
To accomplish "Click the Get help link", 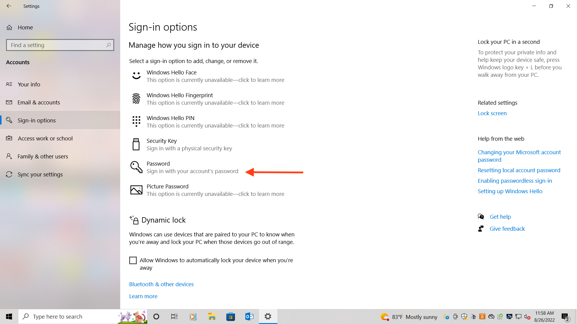I will [x=500, y=217].
